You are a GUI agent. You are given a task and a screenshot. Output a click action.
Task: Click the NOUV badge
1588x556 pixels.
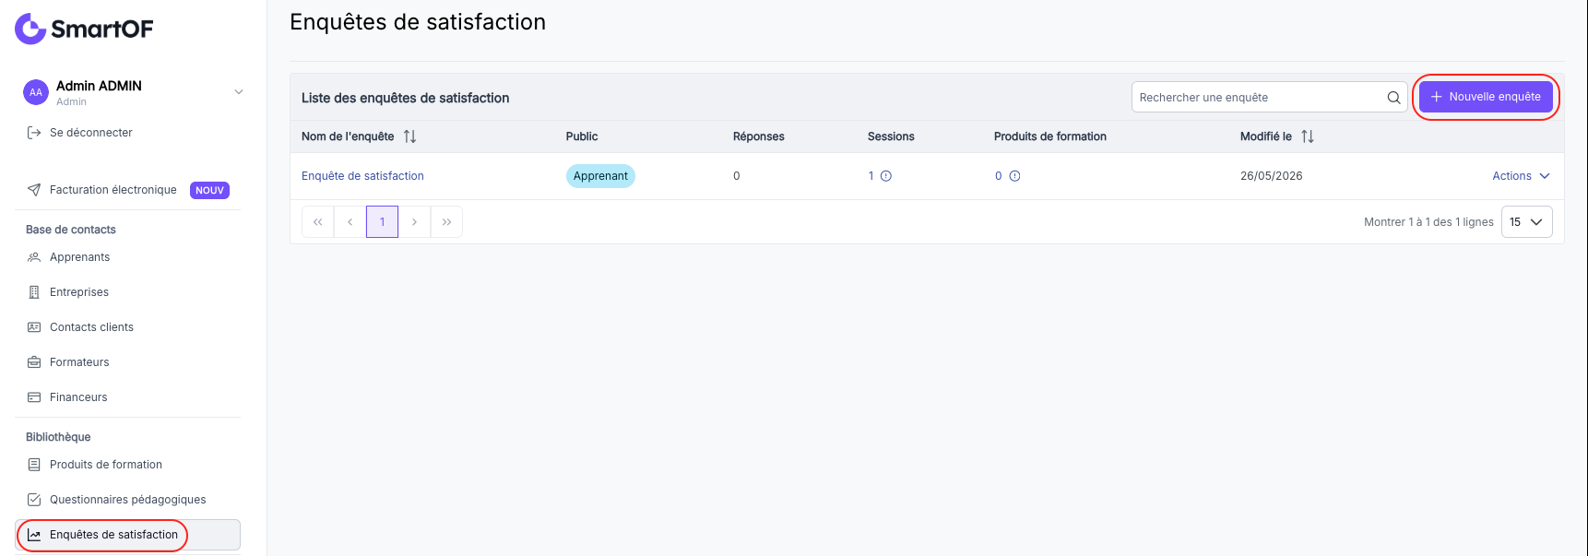[209, 190]
